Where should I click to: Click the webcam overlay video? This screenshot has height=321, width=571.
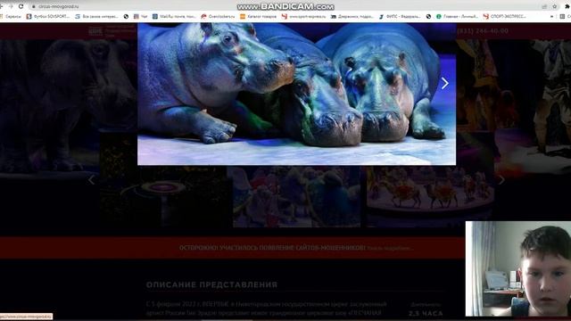pyautogui.click(x=517, y=268)
